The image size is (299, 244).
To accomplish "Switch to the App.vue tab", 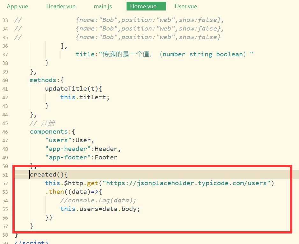I will 17,6.
